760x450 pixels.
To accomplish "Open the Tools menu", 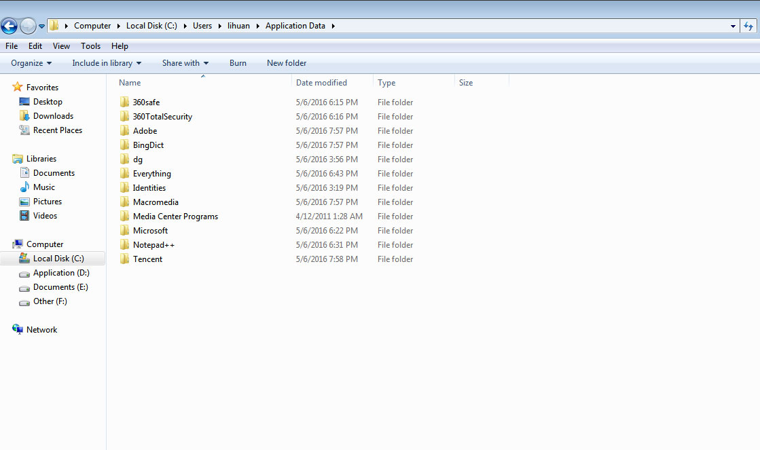I will coord(90,46).
